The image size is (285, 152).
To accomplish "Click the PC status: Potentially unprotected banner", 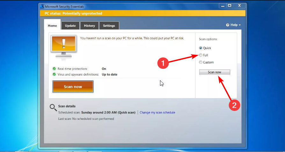I will point(142,13).
